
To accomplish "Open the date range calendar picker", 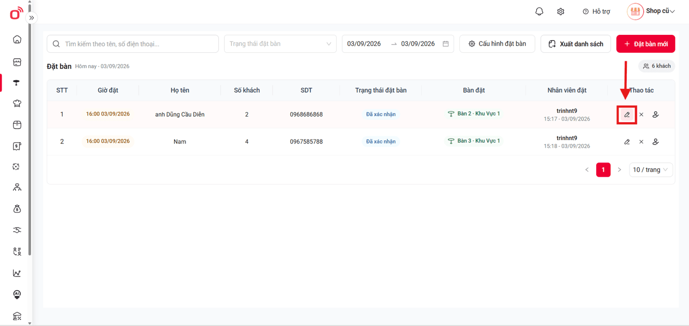I will click(x=446, y=44).
